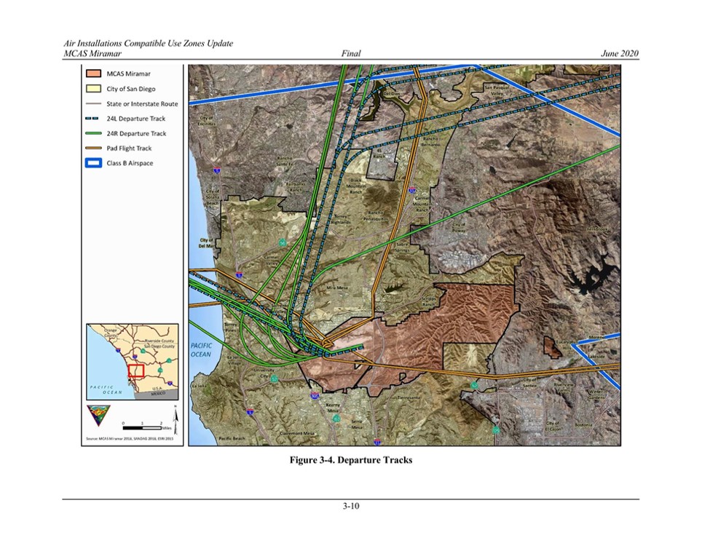Click the page number '3-10'

(351, 507)
